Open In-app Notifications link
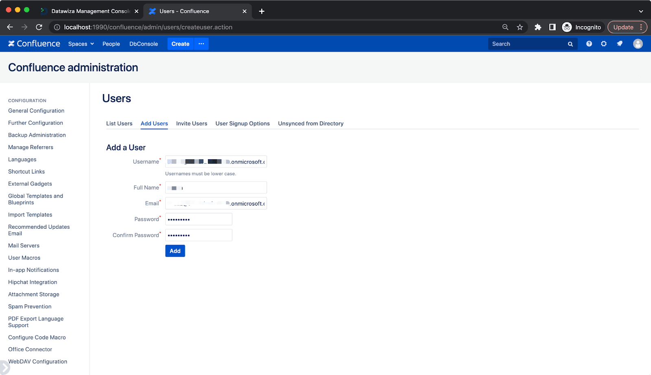The width and height of the screenshot is (651, 375). [x=33, y=270]
